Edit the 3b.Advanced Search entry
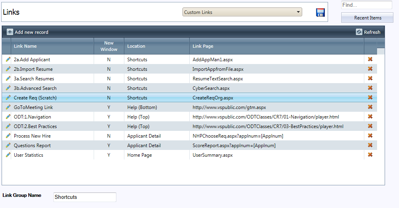Viewport: 399px width, 208px height. 8,88
